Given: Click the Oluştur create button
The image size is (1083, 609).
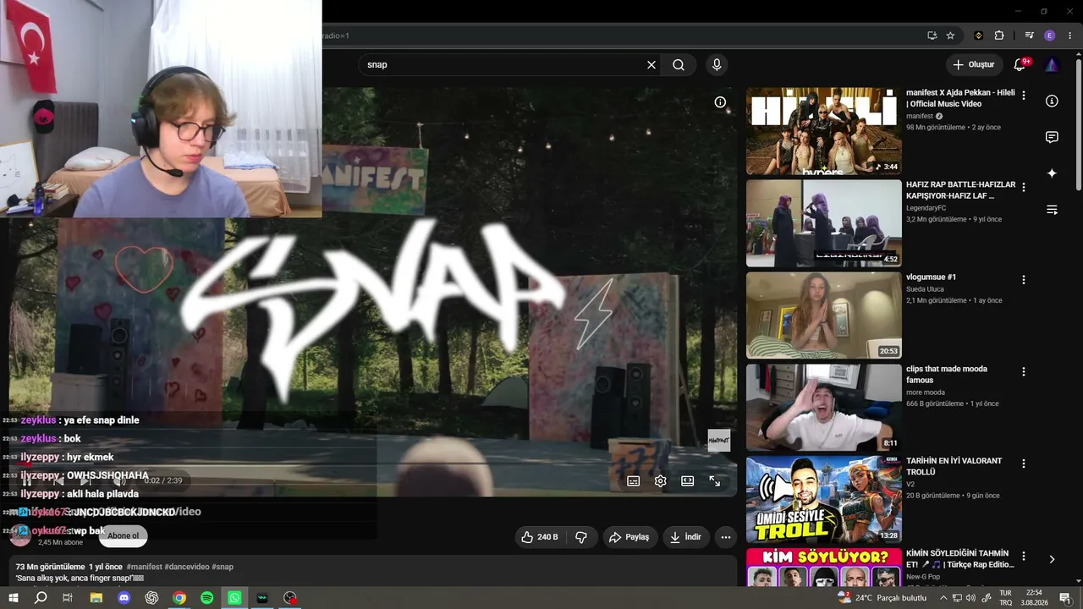Looking at the screenshot, I should (974, 64).
